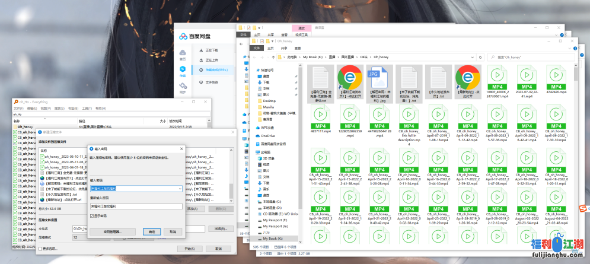Image resolution: width=590 pixels, height=264 pixels.
Task: Enable the 更多选项 more options checkbox
Action: [x=40, y=249]
